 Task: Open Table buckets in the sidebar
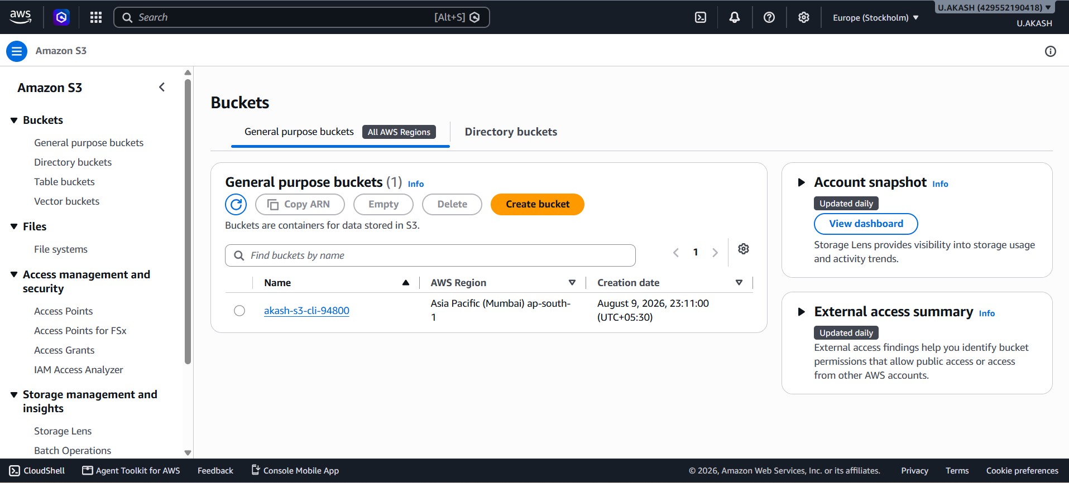point(64,182)
